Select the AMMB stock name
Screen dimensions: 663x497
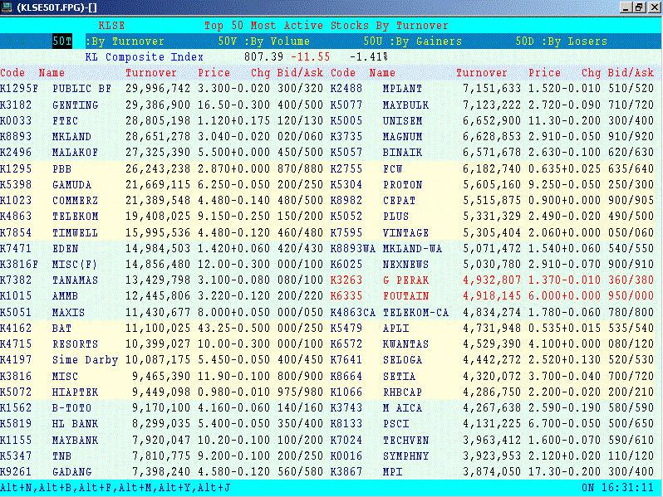(x=65, y=296)
